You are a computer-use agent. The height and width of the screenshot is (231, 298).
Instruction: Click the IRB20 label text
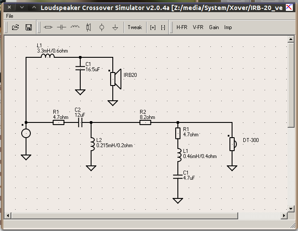point(130,75)
